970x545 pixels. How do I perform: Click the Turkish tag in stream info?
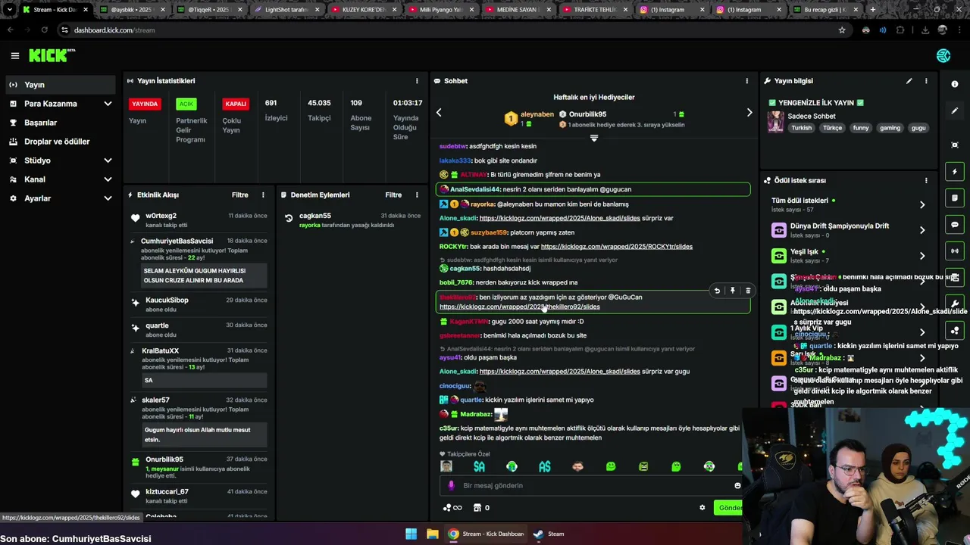pos(801,128)
